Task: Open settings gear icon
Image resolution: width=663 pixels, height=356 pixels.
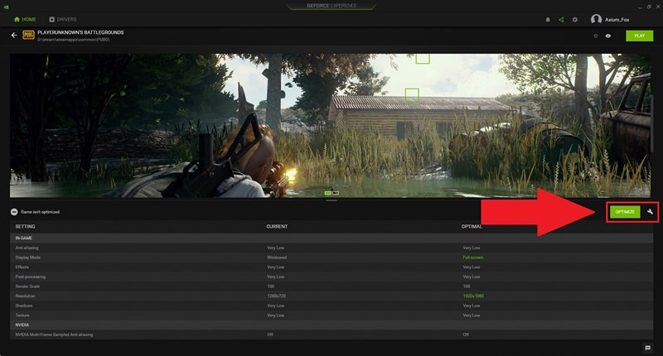Action: point(574,19)
